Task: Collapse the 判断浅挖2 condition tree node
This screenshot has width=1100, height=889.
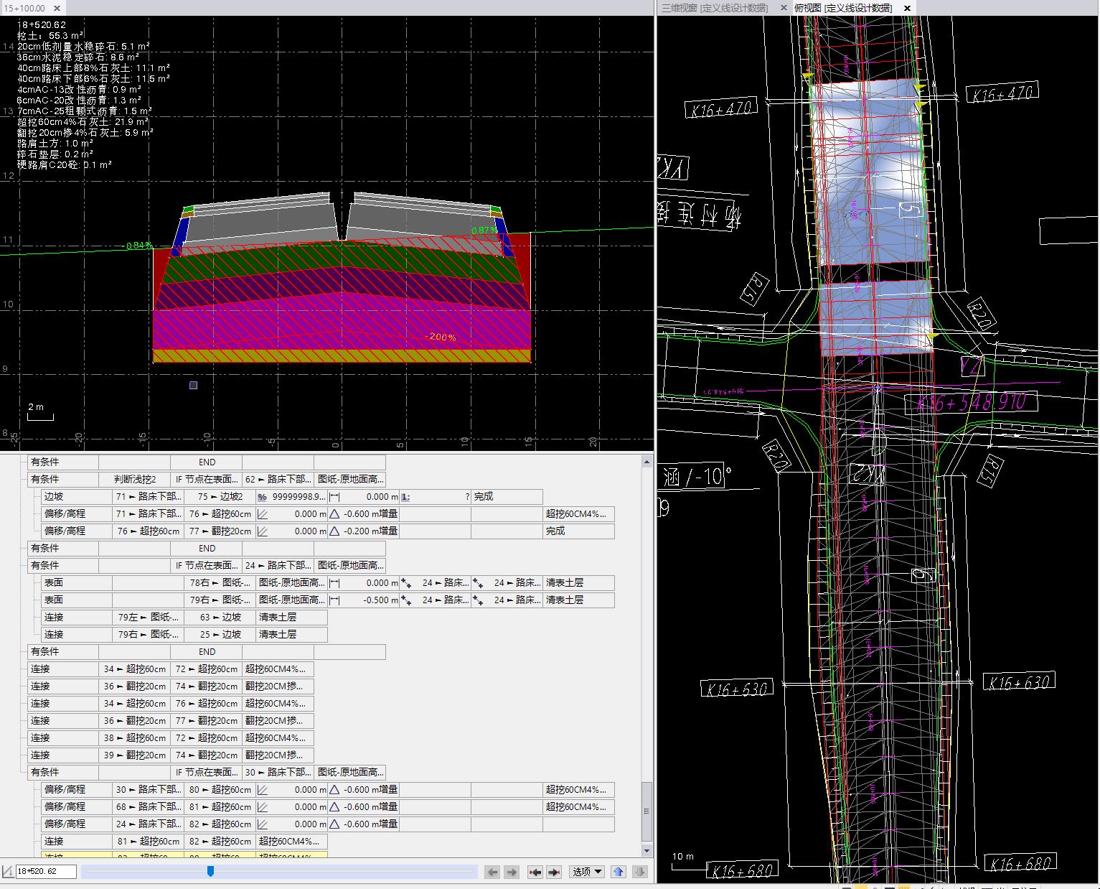Action: point(22,480)
